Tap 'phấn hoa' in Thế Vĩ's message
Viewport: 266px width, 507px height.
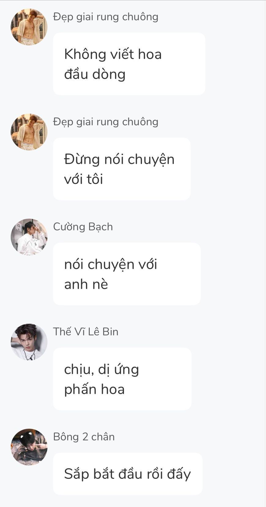(x=94, y=390)
